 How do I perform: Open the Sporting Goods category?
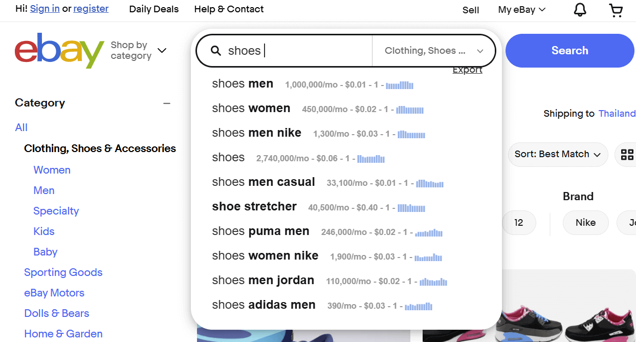tap(63, 272)
